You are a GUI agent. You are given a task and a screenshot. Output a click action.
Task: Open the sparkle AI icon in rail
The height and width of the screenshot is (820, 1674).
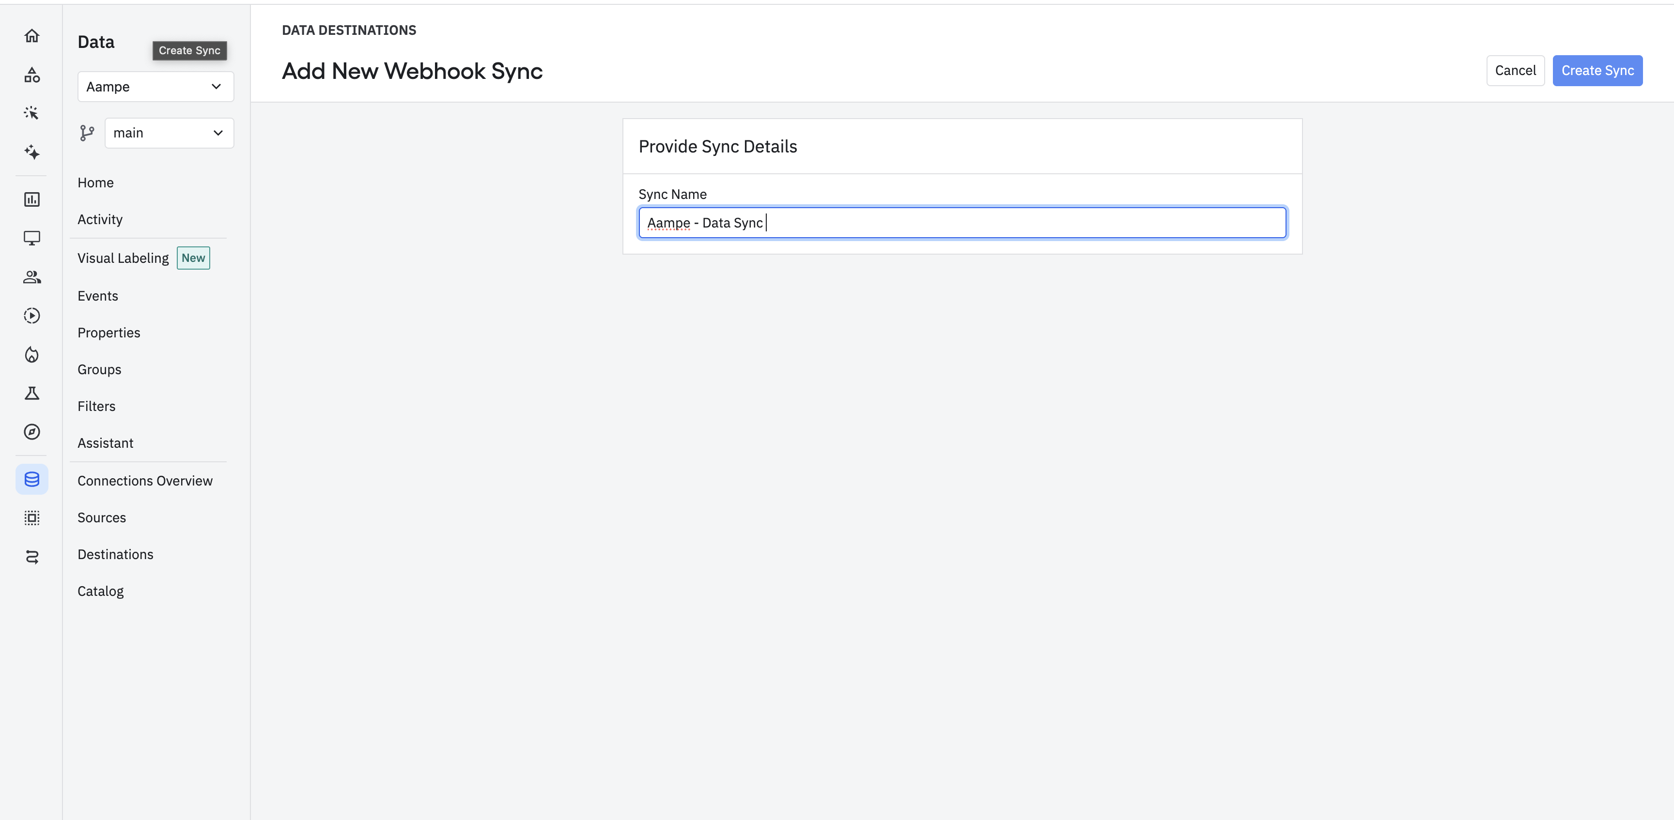click(x=32, y=152)
